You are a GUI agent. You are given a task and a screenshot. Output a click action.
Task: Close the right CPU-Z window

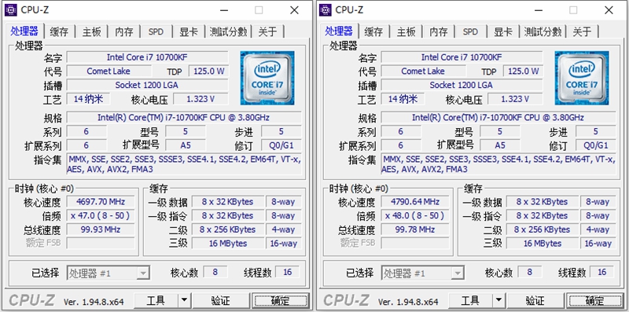(x=609, y=10)
